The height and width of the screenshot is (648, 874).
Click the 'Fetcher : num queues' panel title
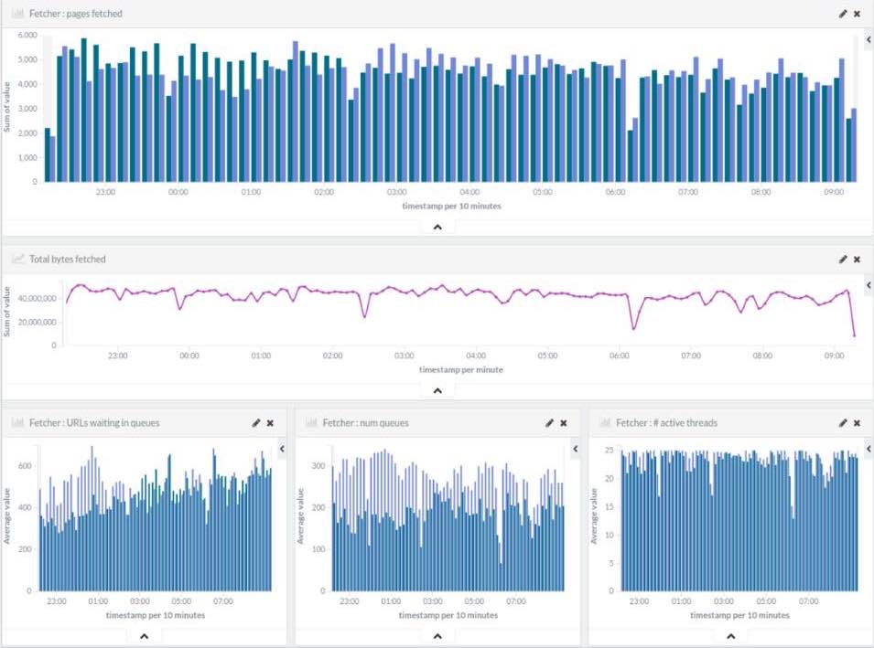(x=366, y=422)
